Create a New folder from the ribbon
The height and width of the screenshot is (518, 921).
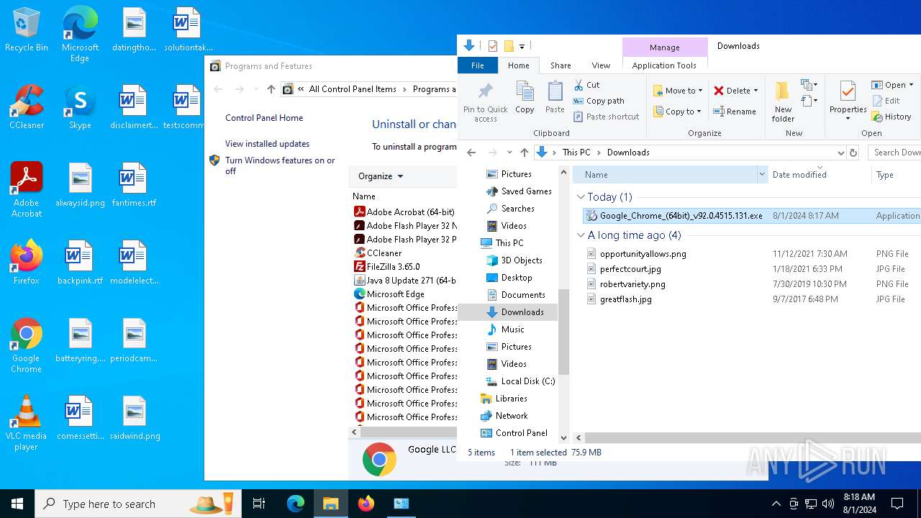click(783, 101)
